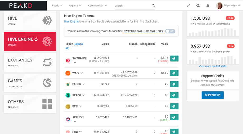
Task: Click the Hive Engine hyperlink
Action: 71,21
